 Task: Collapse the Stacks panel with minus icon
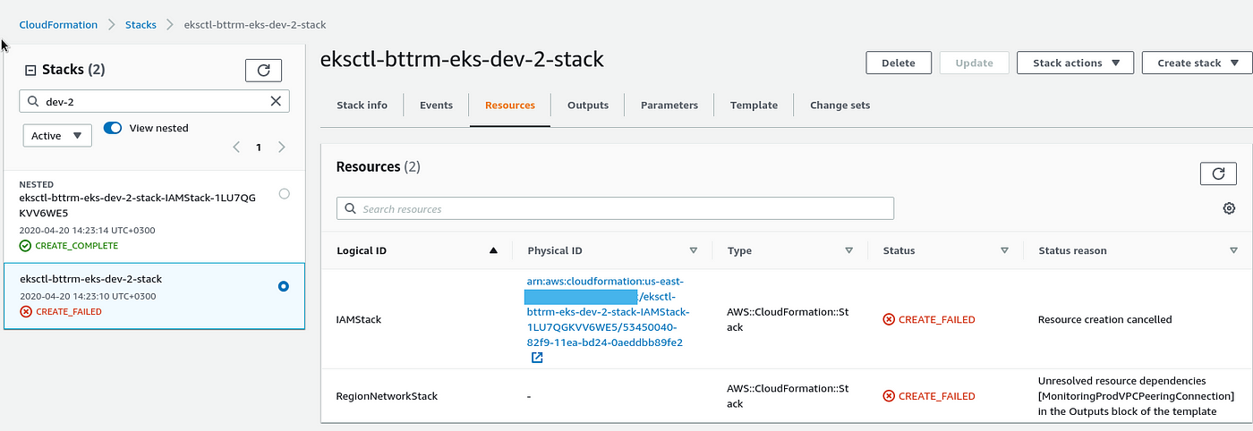point(30,70)
